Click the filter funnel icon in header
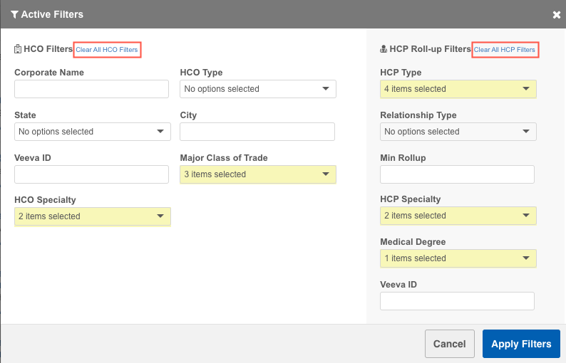This screenshot has height=363, width=566. click(14, 14)
